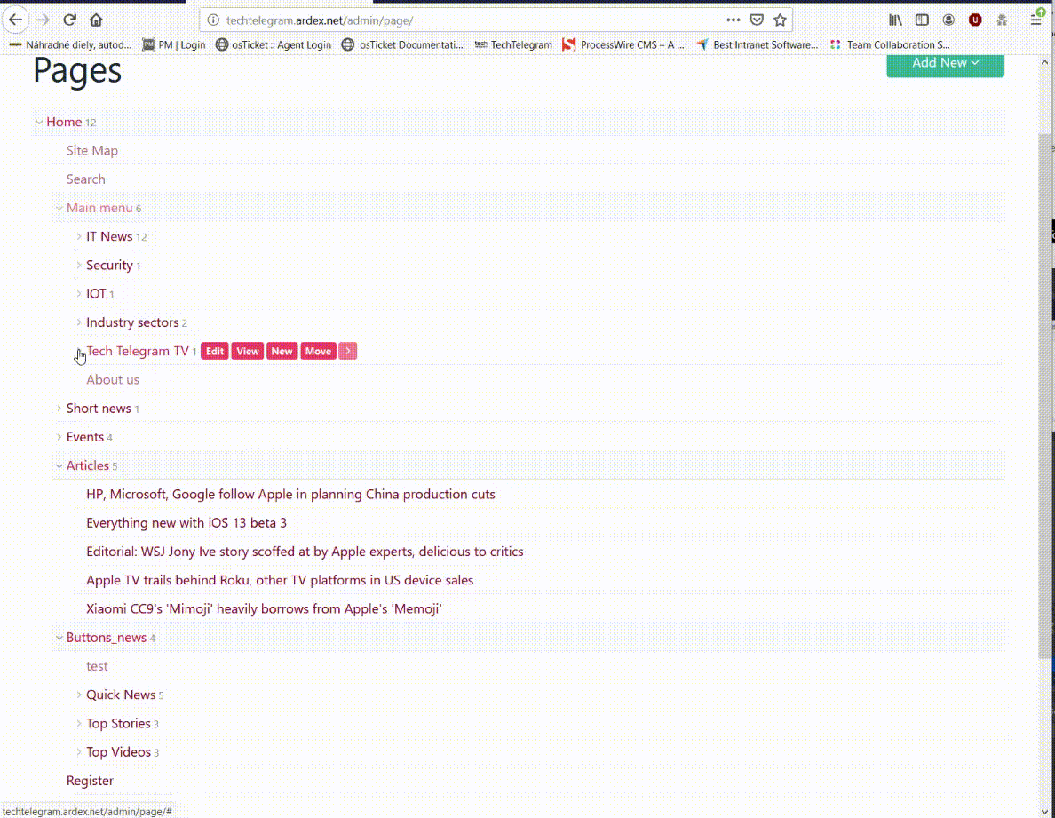Open site information icon in address bar
The width and height of the screenshot is (1055, 818).
pos(213,20)
